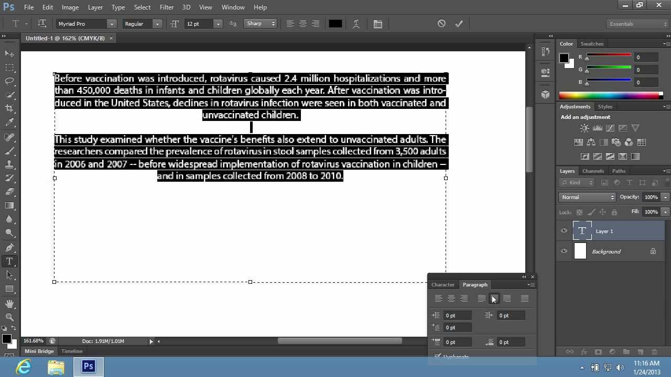Select the Hand tool
The image size is (671, 377).
[x=9, y=304]
